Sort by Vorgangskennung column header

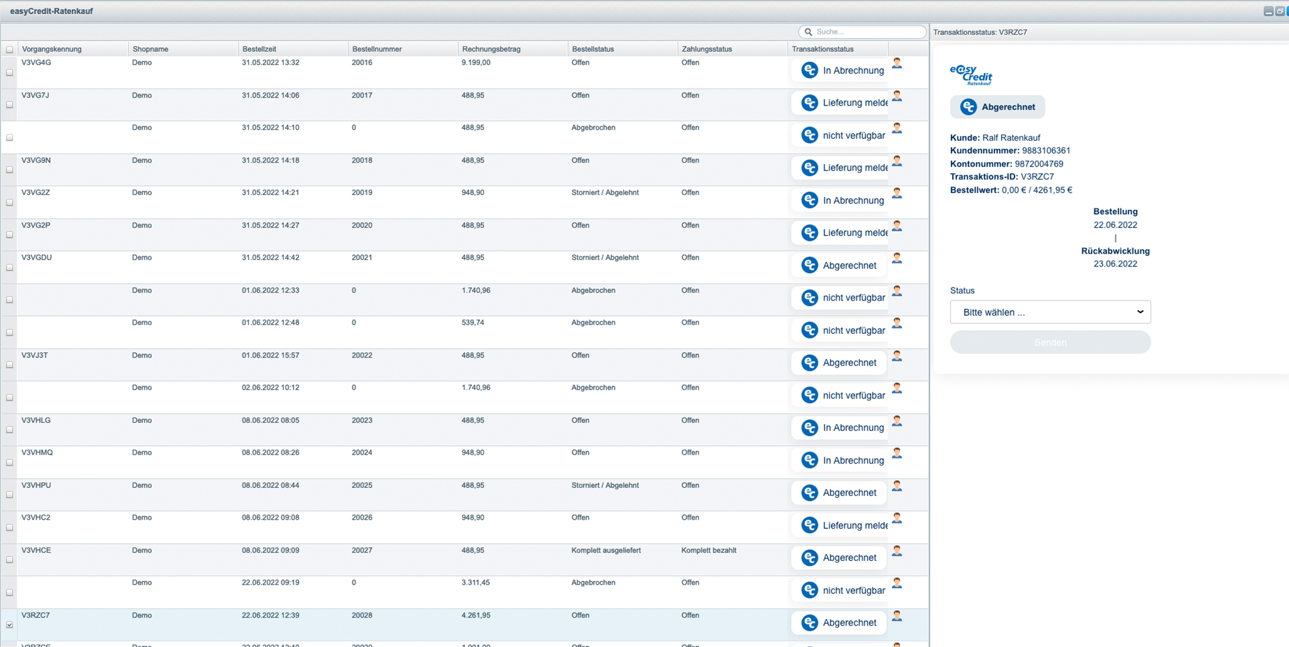(73, 49)
